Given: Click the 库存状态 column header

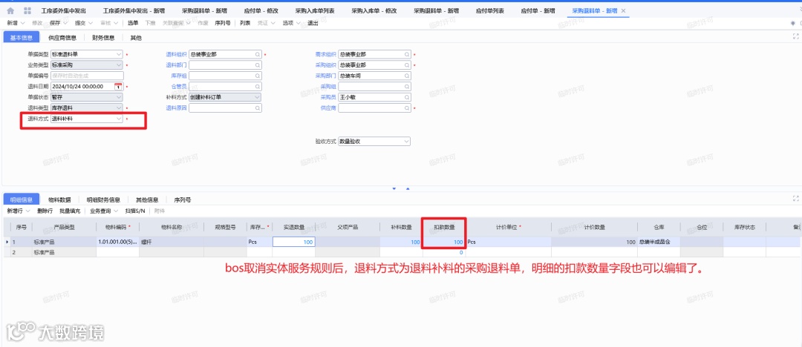Looking at the screenshot, I should pos(744,227).
